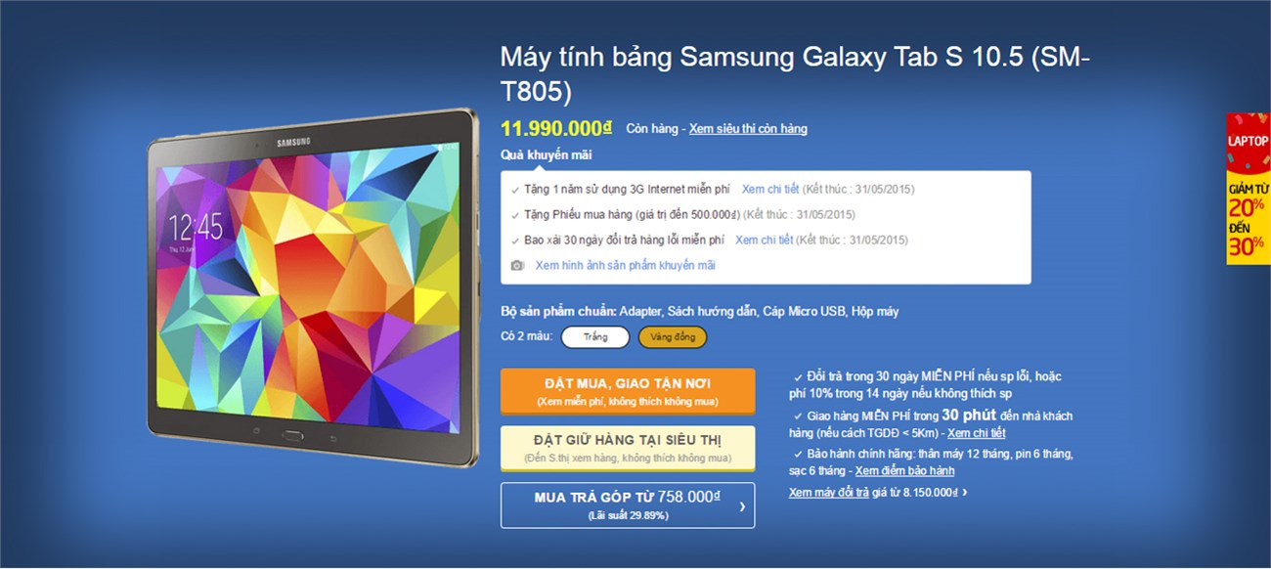Click the camera icon beside promotional product images
The width and height of the screenshot is (1271, 569).
pyautogui.click(x=517, y=265)
